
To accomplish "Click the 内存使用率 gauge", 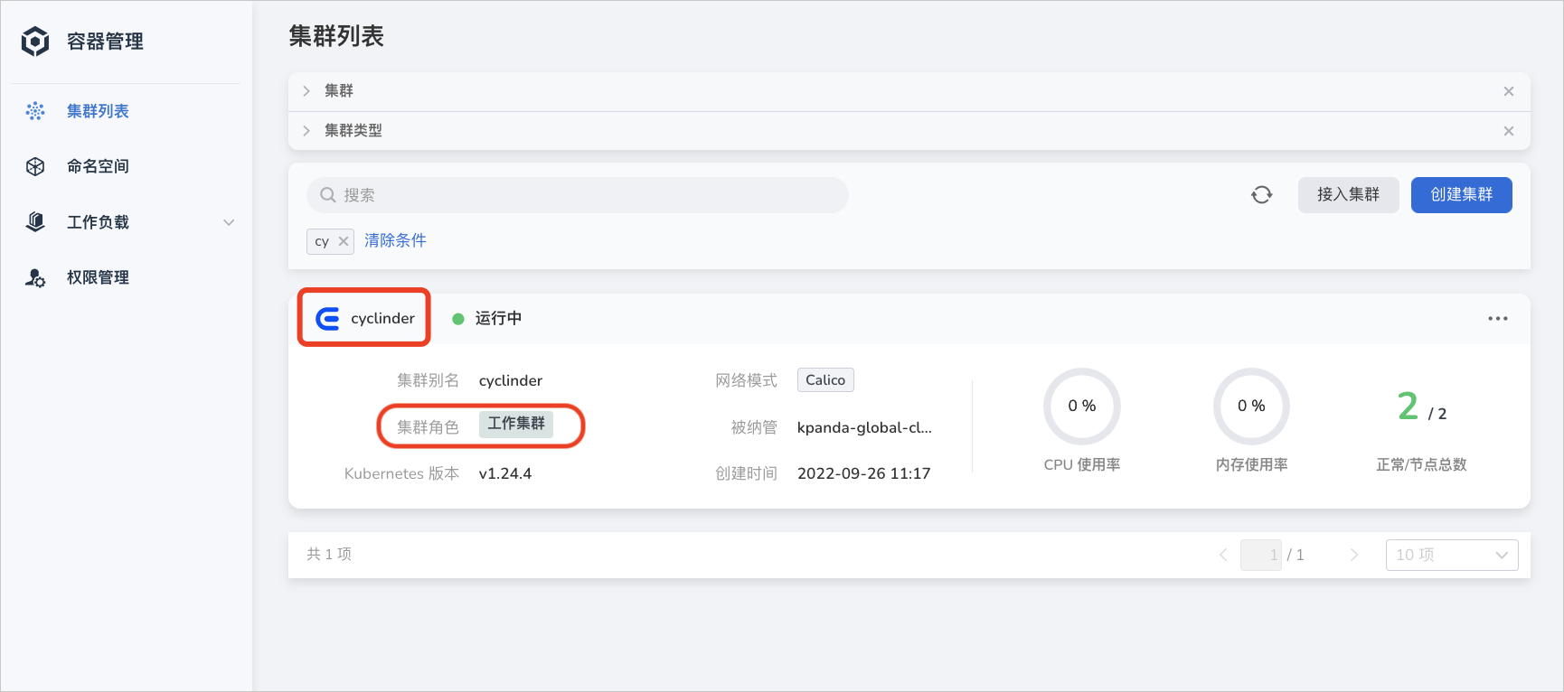I will tap(1251, 407).
